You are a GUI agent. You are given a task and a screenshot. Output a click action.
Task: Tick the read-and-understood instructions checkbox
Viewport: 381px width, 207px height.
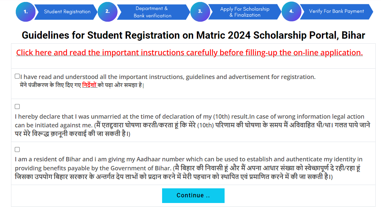(17, 76)
